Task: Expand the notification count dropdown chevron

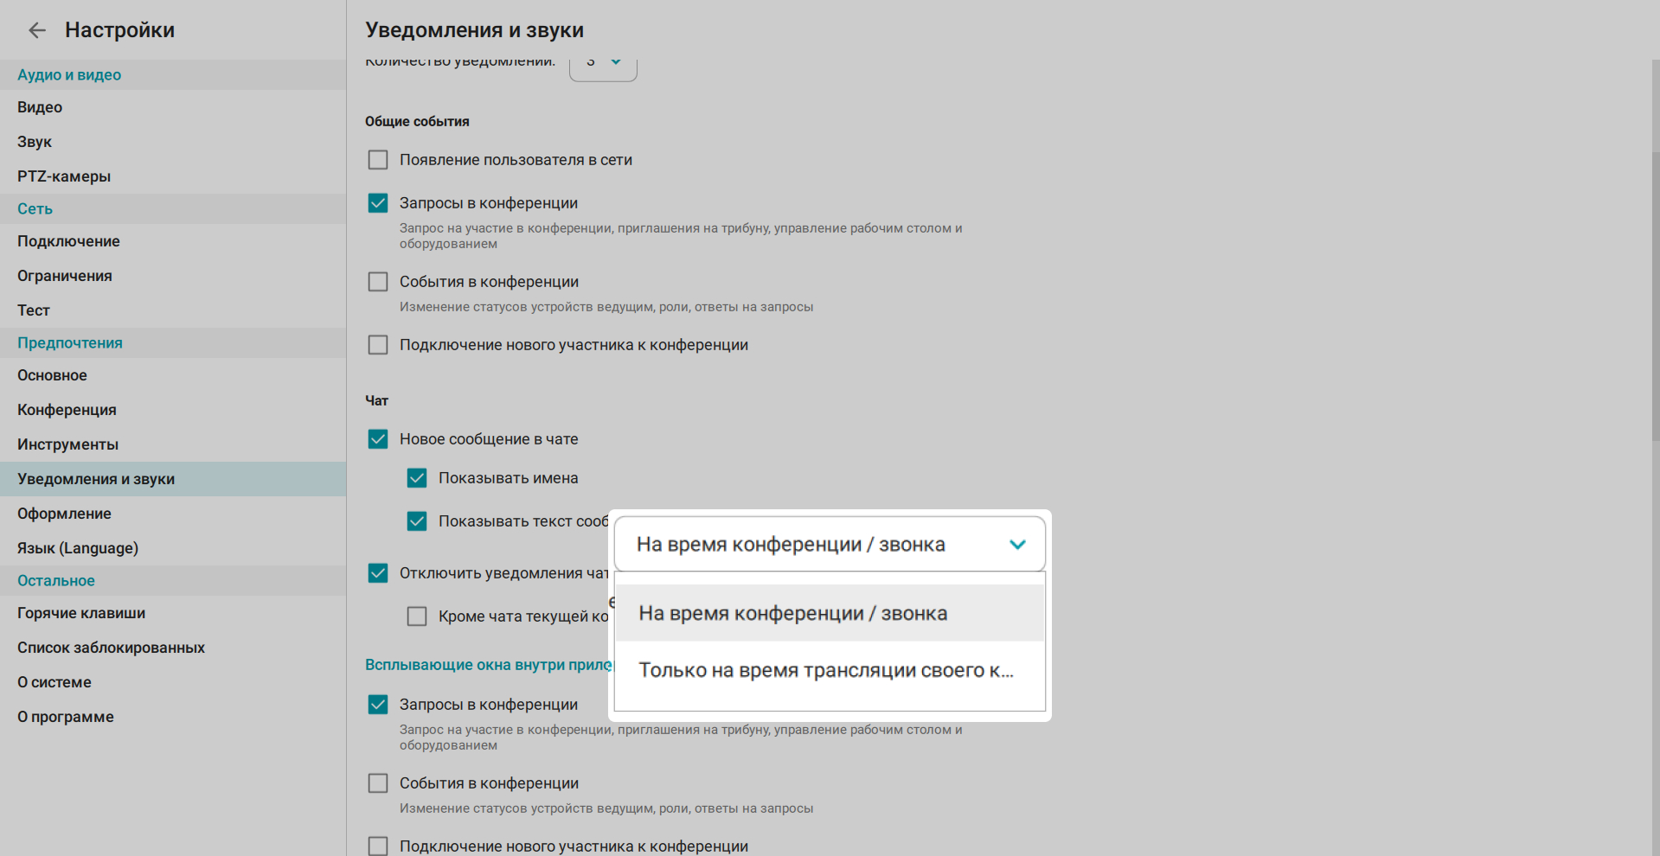Action: point(616,62)
